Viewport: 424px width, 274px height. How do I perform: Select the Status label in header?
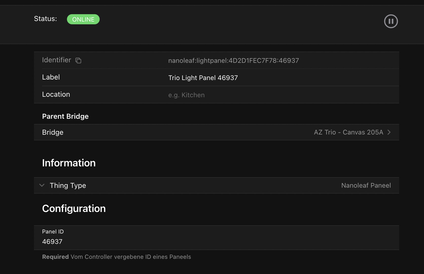(x=45, y=18)
